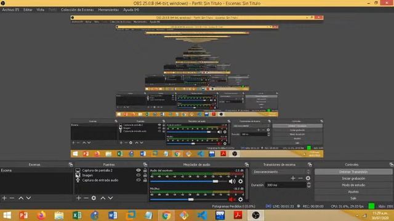Select the Captura de pantalla 2 source row
Image resolution: width=394 pixels, height=221 pixels.
(111, 170)
